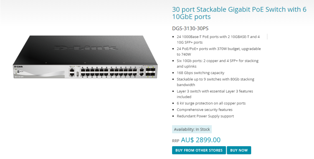Click the embossed D-Link logo on the switch top
314x159 pixels.
point(85,48)
